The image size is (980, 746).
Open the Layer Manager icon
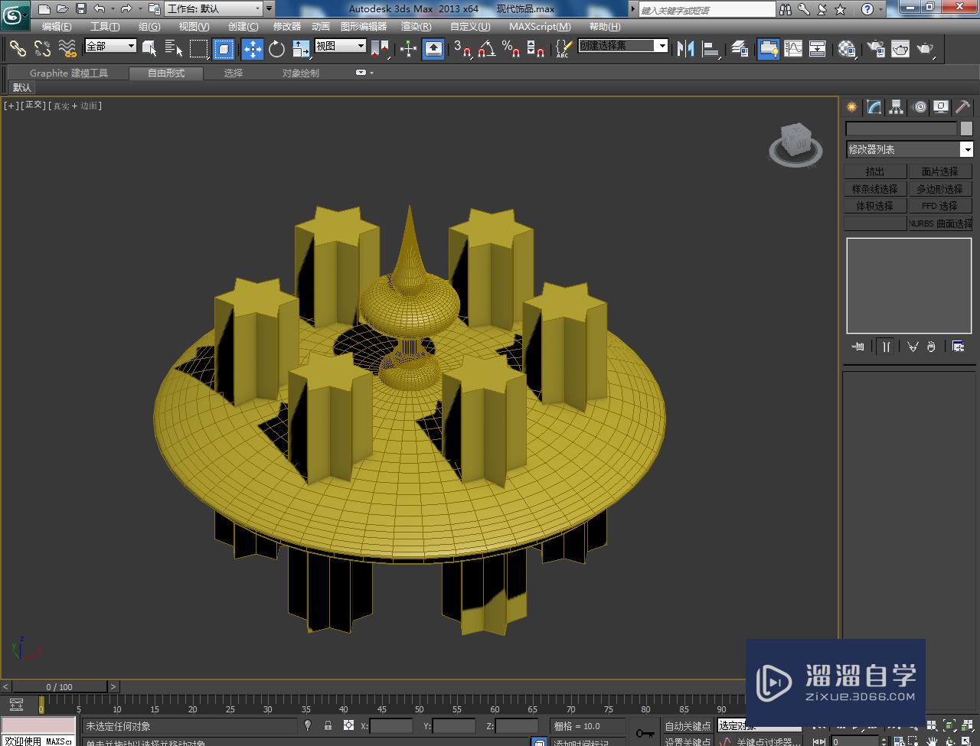tap(740, 49)
